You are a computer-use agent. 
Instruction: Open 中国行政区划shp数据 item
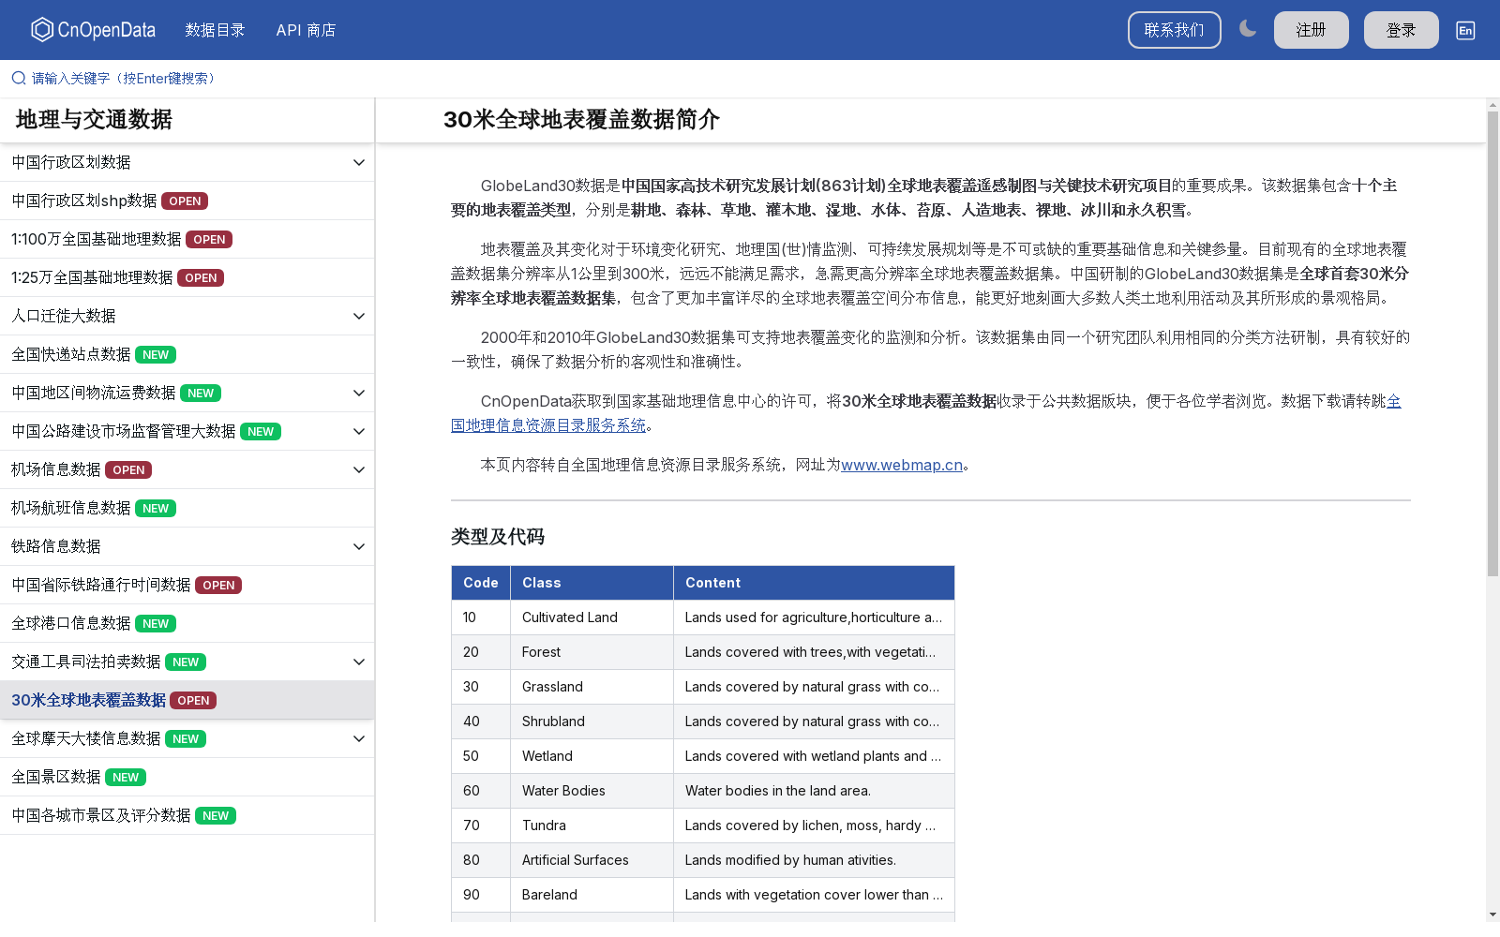click(187, 201)
